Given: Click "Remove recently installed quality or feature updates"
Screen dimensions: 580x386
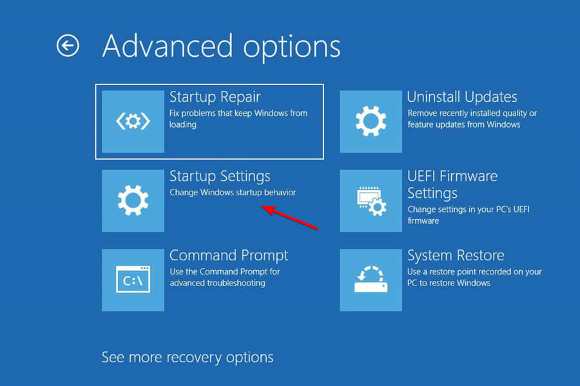Looking at the screenshot, I should [472, 119].
